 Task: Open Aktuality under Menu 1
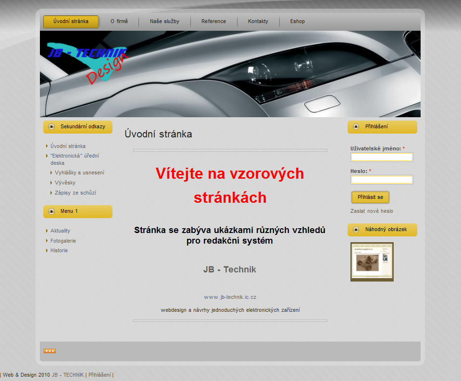click(x=60, y=231)
